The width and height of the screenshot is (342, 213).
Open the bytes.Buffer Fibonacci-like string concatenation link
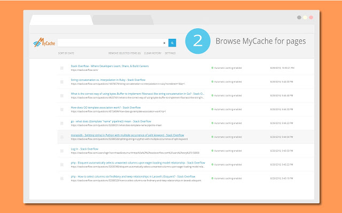coord(138,94)
